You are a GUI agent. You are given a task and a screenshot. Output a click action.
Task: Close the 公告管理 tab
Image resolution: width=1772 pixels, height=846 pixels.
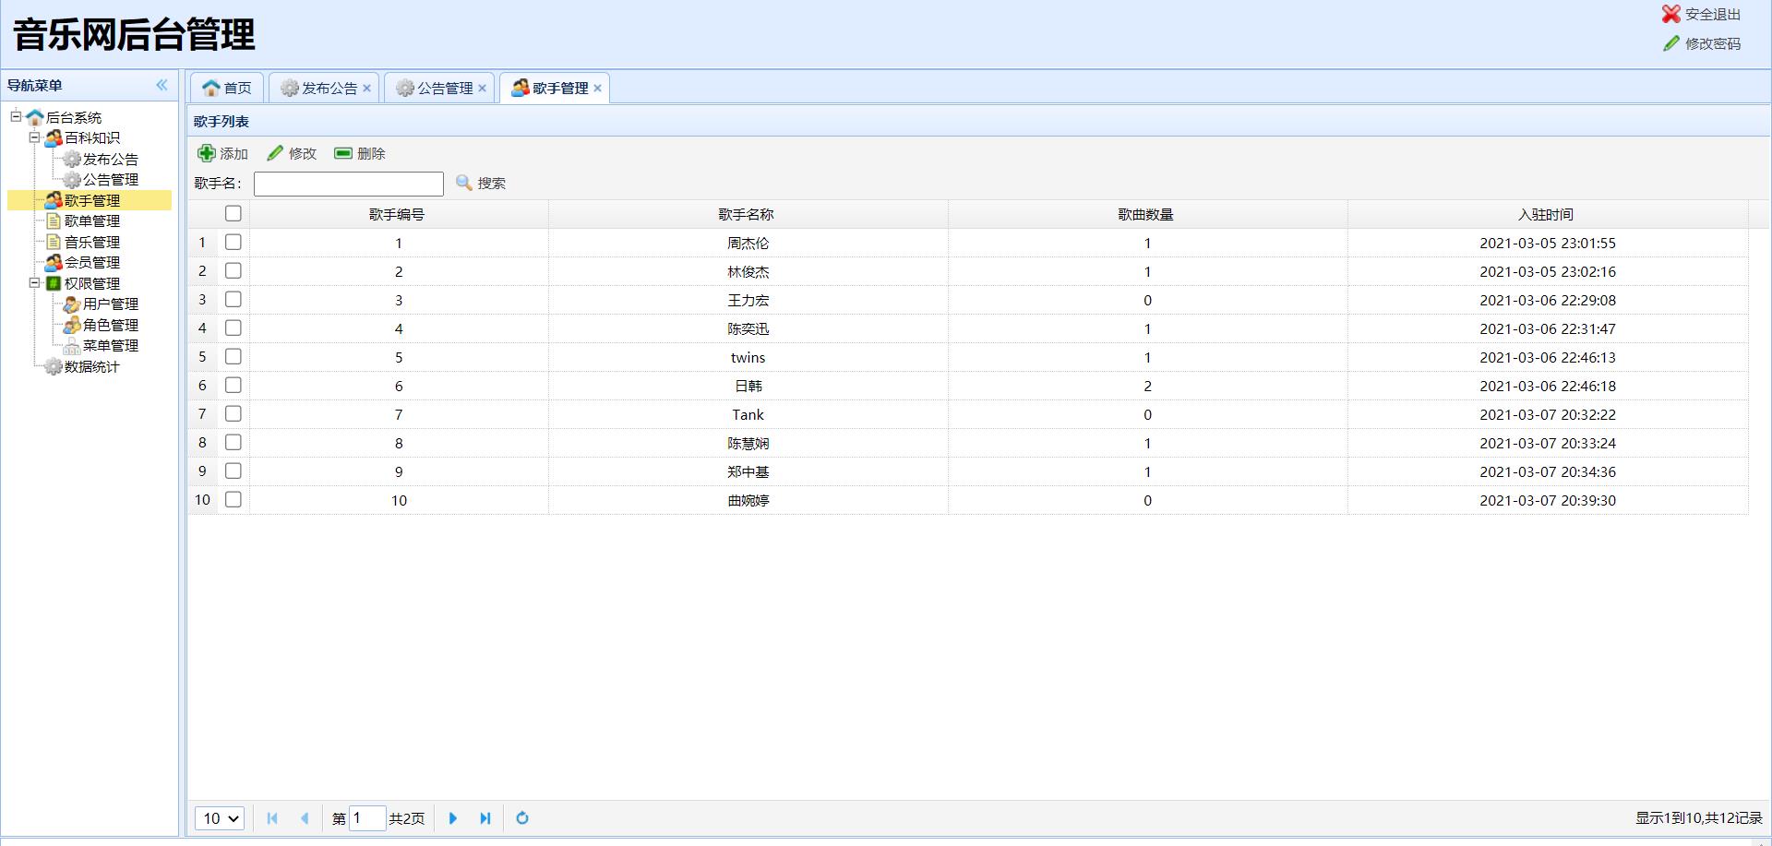[482, 89]
